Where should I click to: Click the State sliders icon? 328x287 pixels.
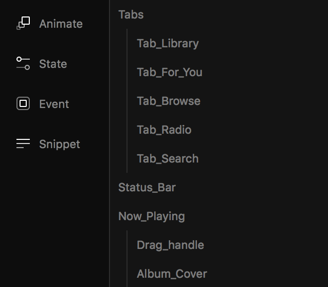pyautogui.click(x=23, y=63)
